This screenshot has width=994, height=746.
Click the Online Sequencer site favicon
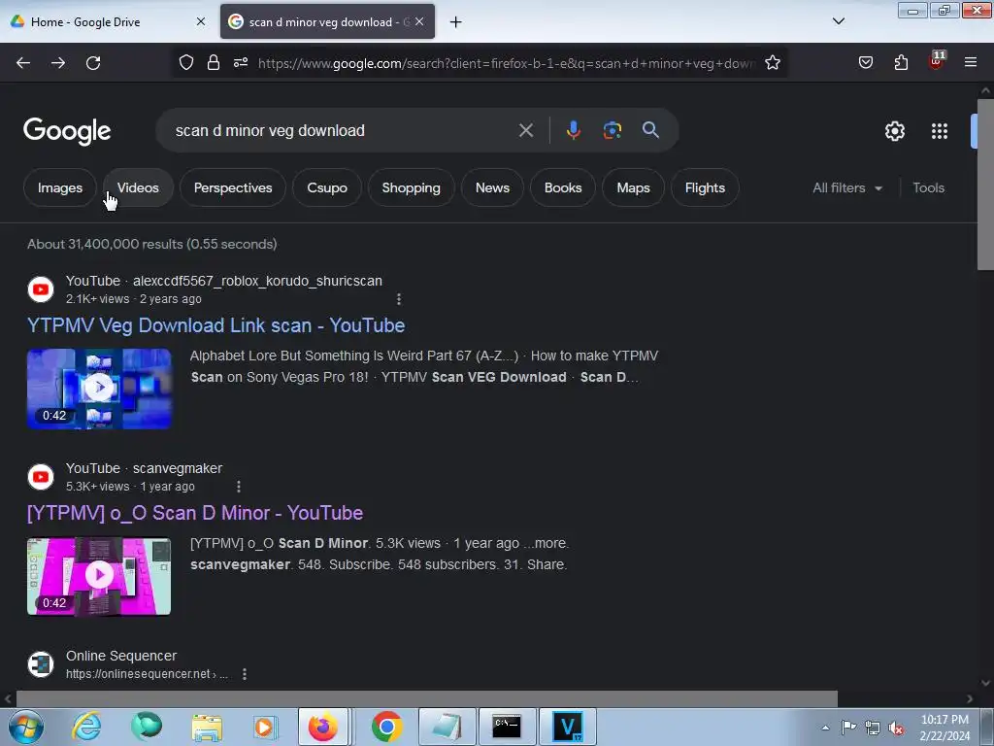[x=41, y=664]
